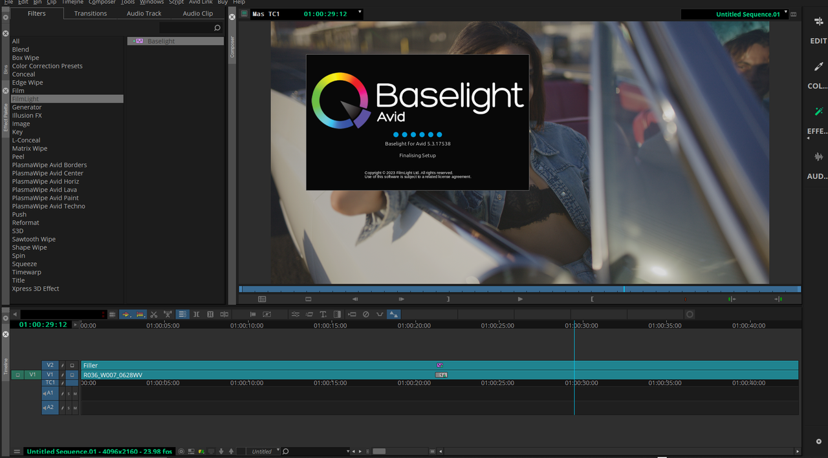Toggle the V2 record track selector
This screenshot has height=458, width=828.
(50, 365)
